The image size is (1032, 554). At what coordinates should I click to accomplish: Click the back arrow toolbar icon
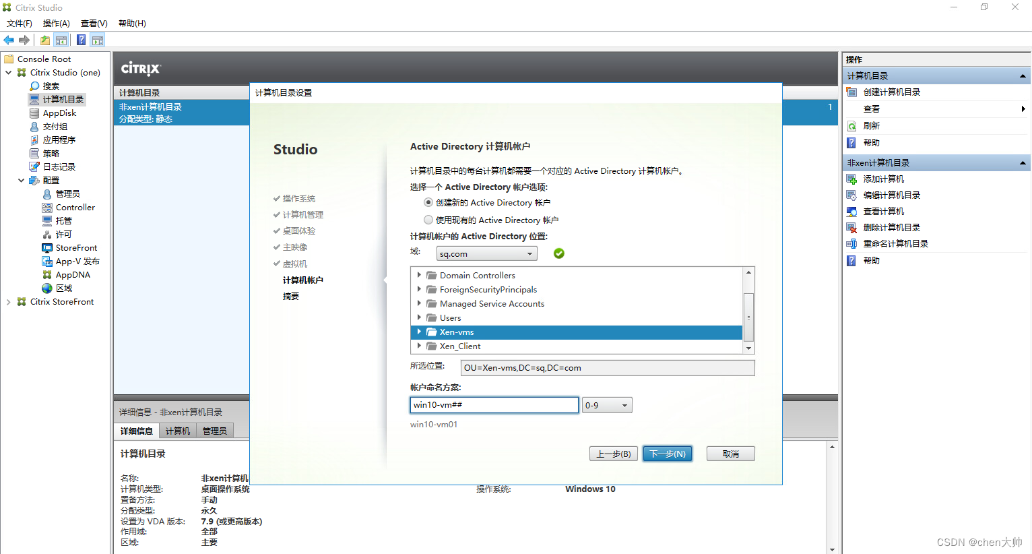(x=9, y=40)
